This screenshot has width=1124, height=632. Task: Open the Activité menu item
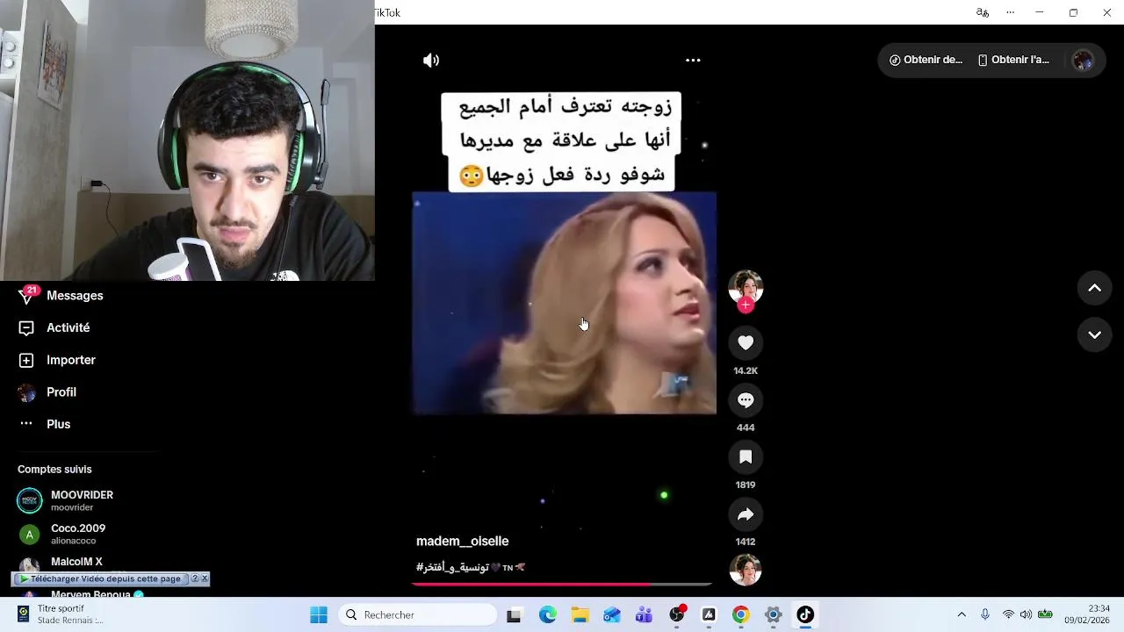(54, 327)
